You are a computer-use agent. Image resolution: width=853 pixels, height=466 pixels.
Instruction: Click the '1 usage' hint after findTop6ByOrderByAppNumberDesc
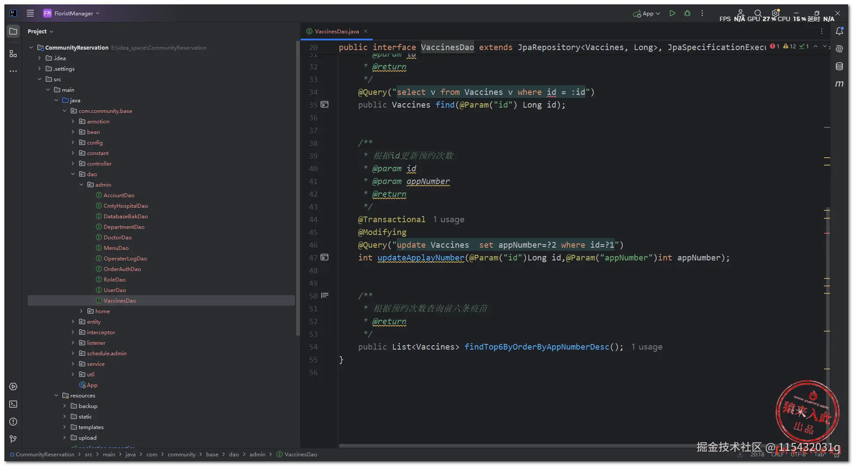tap(647, 347)
